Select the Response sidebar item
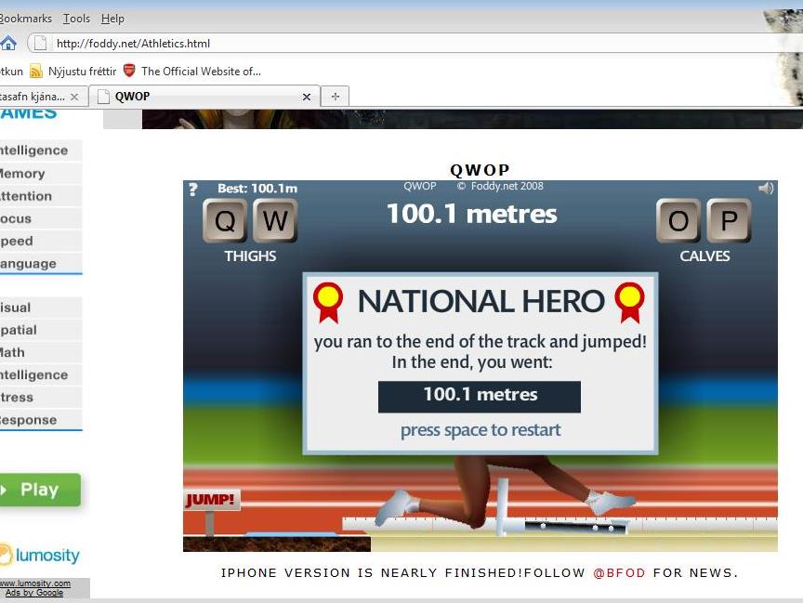This screenshot has width=803, height=603. pos(41,420)
